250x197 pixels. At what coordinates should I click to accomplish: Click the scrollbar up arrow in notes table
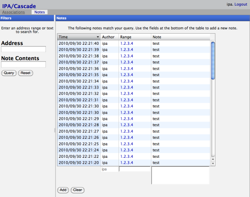(x=213, y=159)
